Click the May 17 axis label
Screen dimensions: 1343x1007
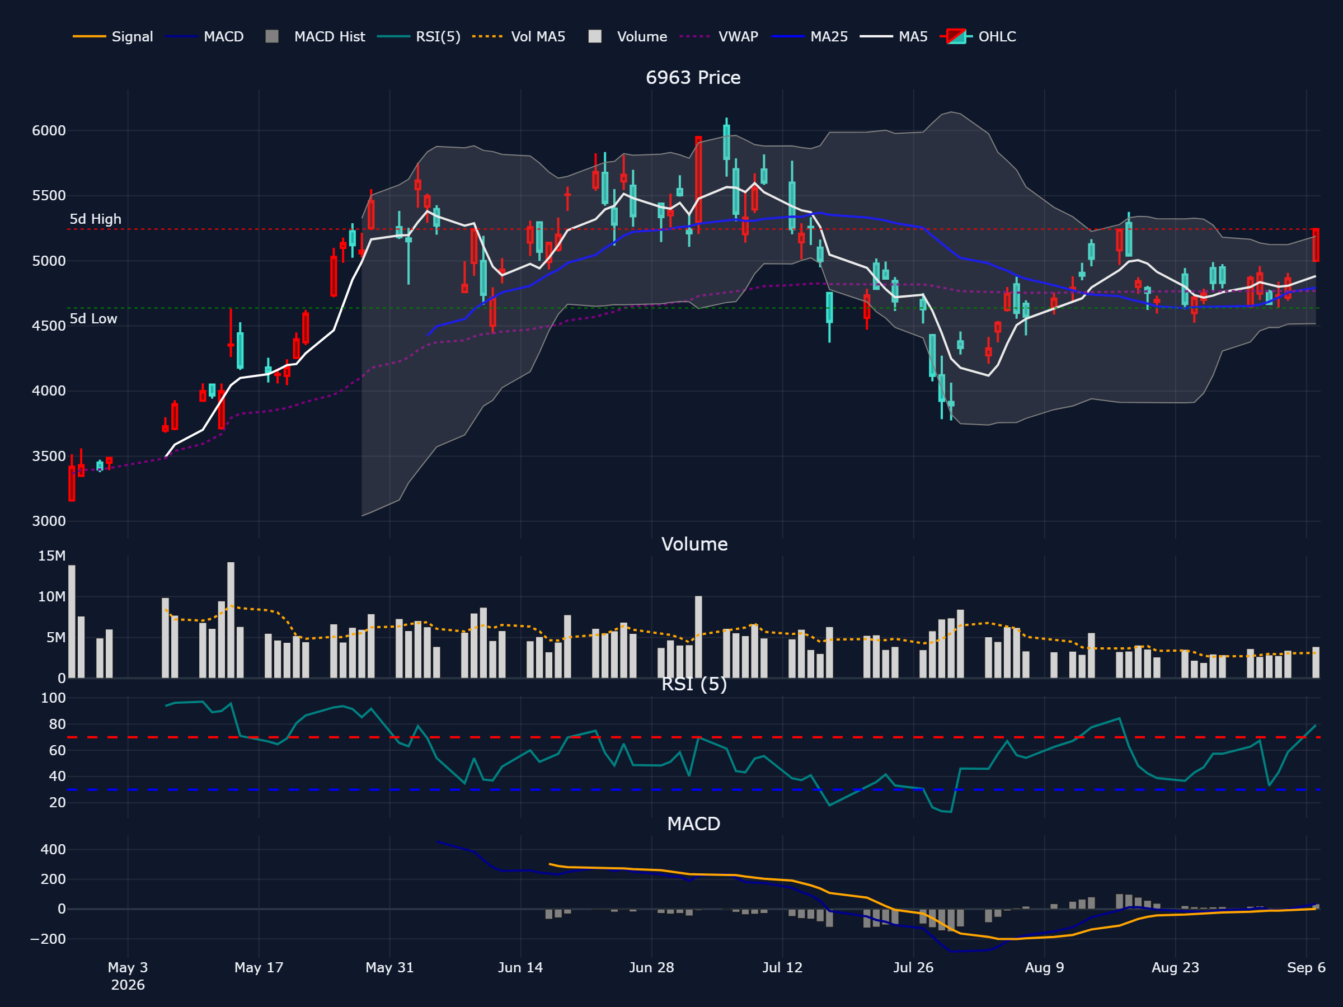(x=259, y=967)
